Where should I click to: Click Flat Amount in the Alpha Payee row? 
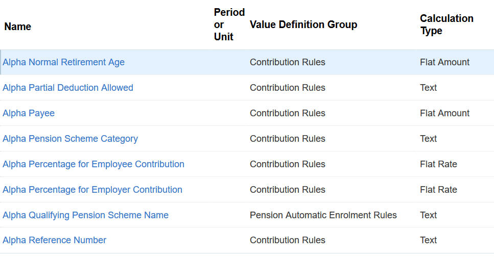[x=444, y=113]
